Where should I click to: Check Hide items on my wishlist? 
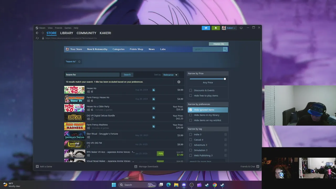(191, 120)
